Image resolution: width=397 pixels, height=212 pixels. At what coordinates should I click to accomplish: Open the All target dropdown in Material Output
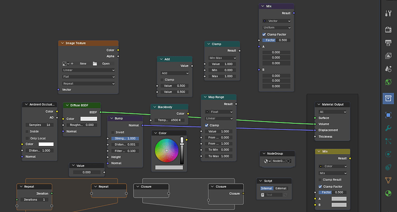click(x=333, y=112)
